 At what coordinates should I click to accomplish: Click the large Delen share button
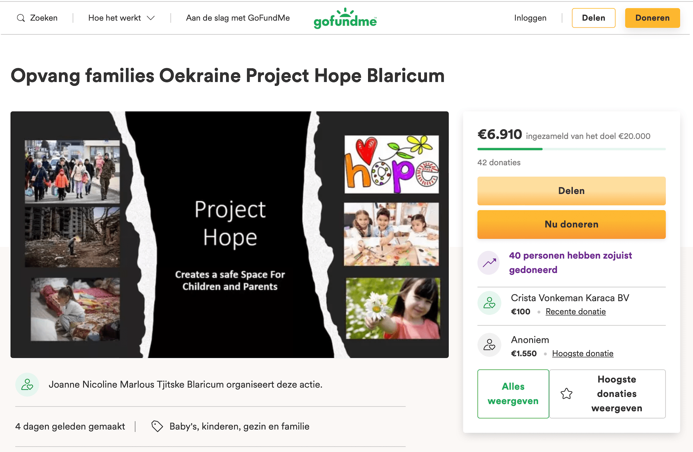571,191
